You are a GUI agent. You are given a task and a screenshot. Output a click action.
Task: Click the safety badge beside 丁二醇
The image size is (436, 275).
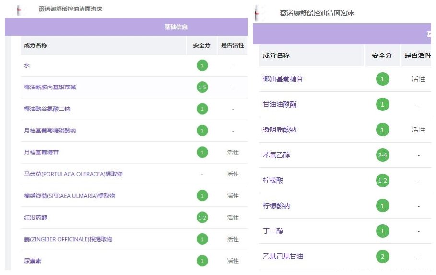[383, 231]
